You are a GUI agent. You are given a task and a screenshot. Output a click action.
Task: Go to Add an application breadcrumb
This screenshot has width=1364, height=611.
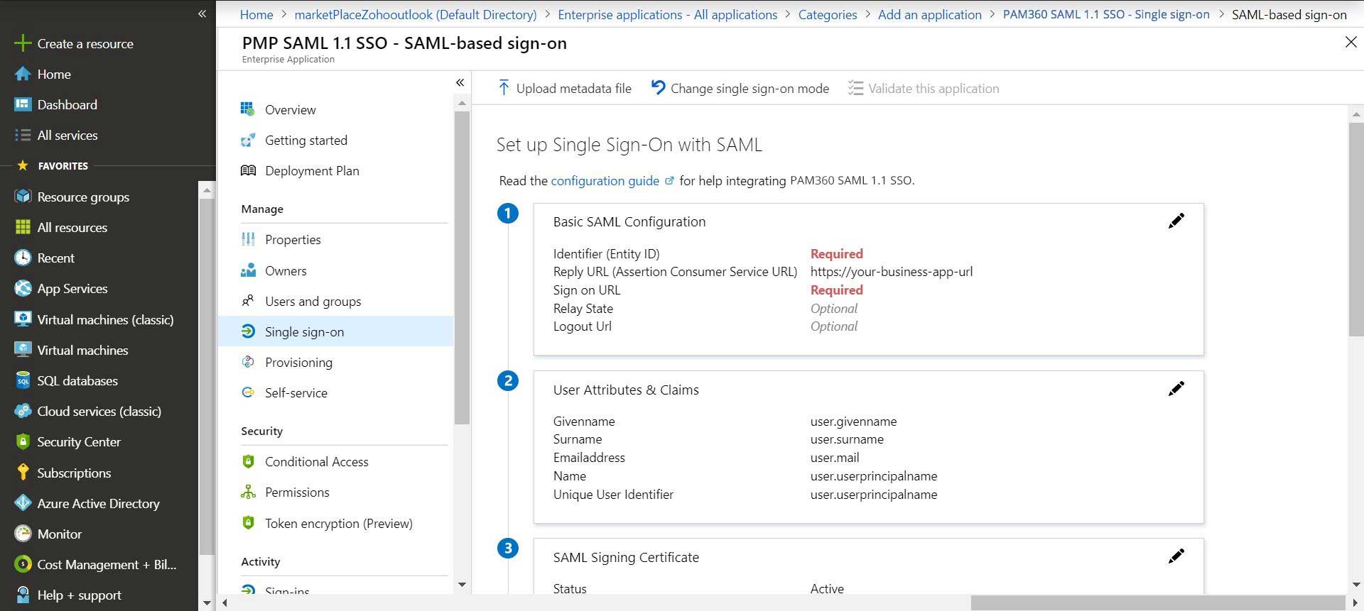click(929, 14)
